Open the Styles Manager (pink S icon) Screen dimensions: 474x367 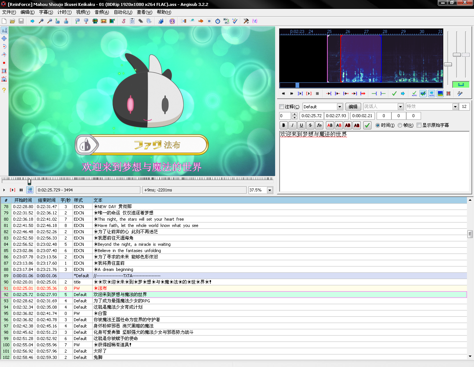pos(124,21)
